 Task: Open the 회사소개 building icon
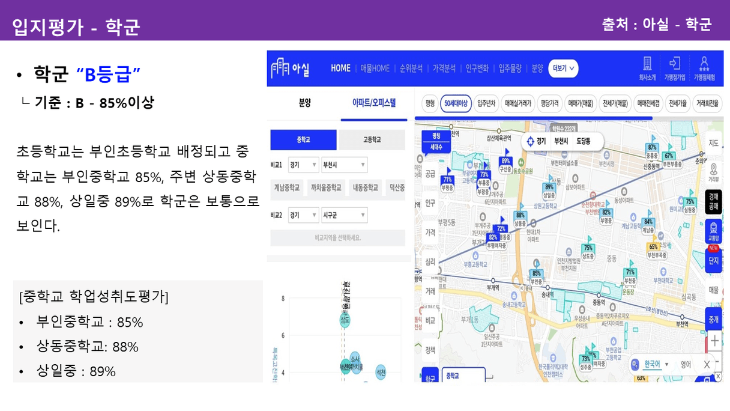647,62
